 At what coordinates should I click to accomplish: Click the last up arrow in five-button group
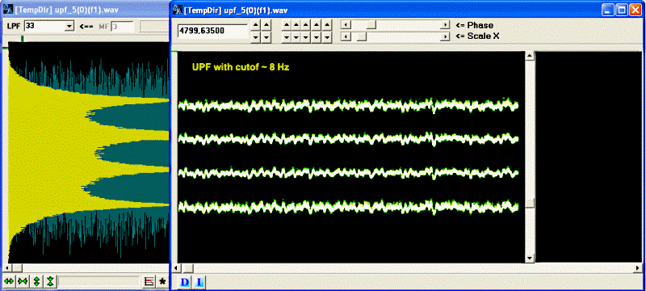click(x=327, y=25)
